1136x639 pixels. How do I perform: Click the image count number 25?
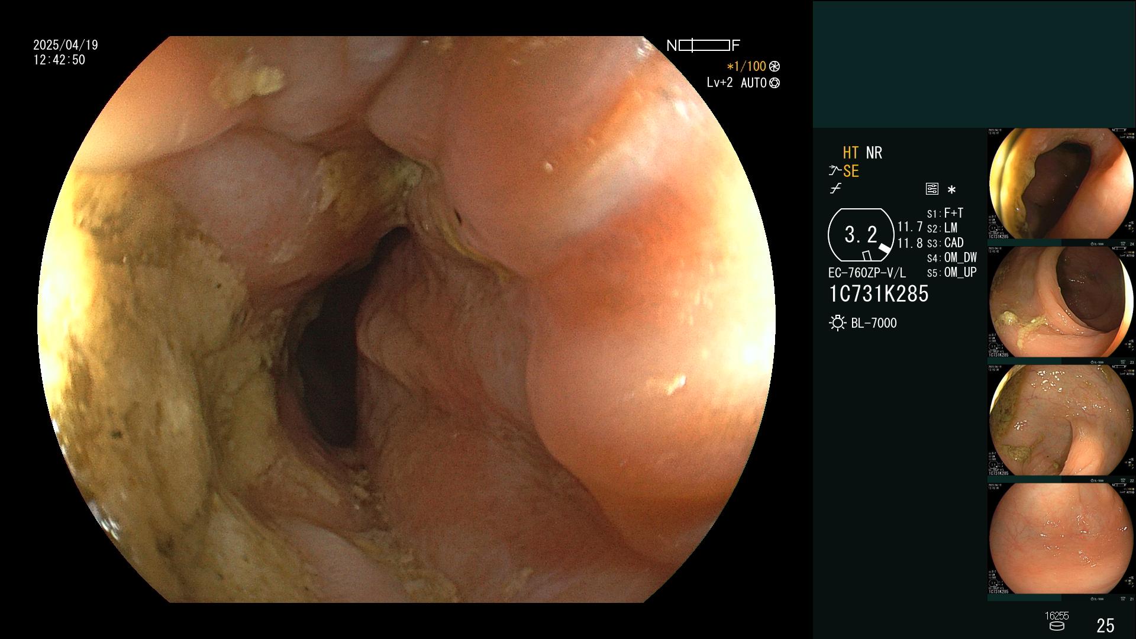pos(1105,625)
